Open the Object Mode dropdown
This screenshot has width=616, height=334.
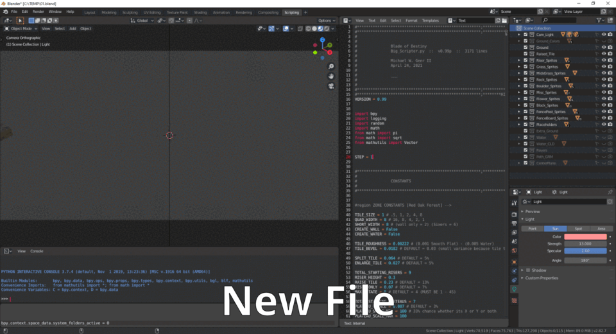point(25,28)
